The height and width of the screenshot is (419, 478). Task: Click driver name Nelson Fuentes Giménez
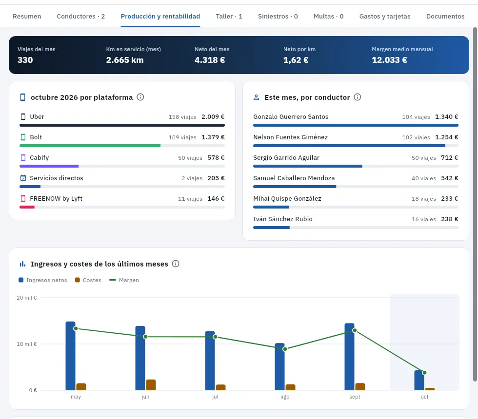pyautogui.click(x=291, y=137)
